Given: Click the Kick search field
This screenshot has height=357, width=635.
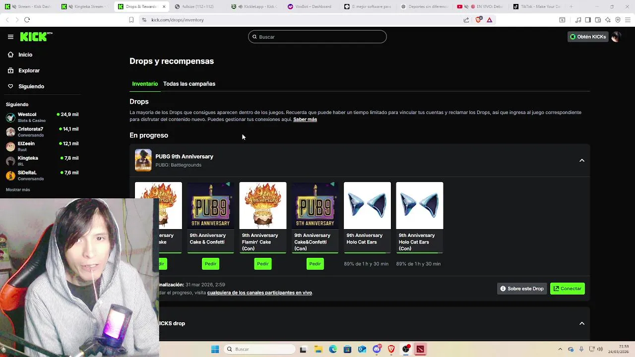Looking at the screenshot, I should [x=317, y=37].
